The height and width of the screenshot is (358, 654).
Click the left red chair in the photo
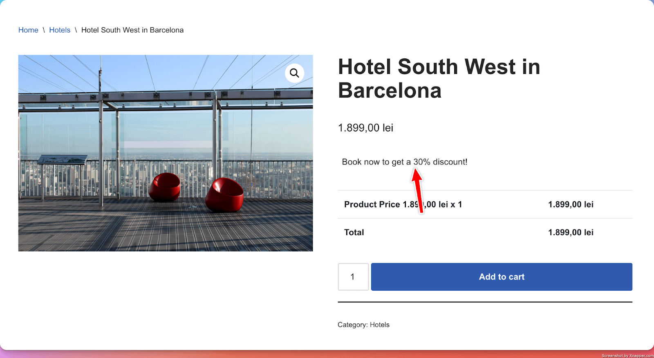tap(165, 187)
